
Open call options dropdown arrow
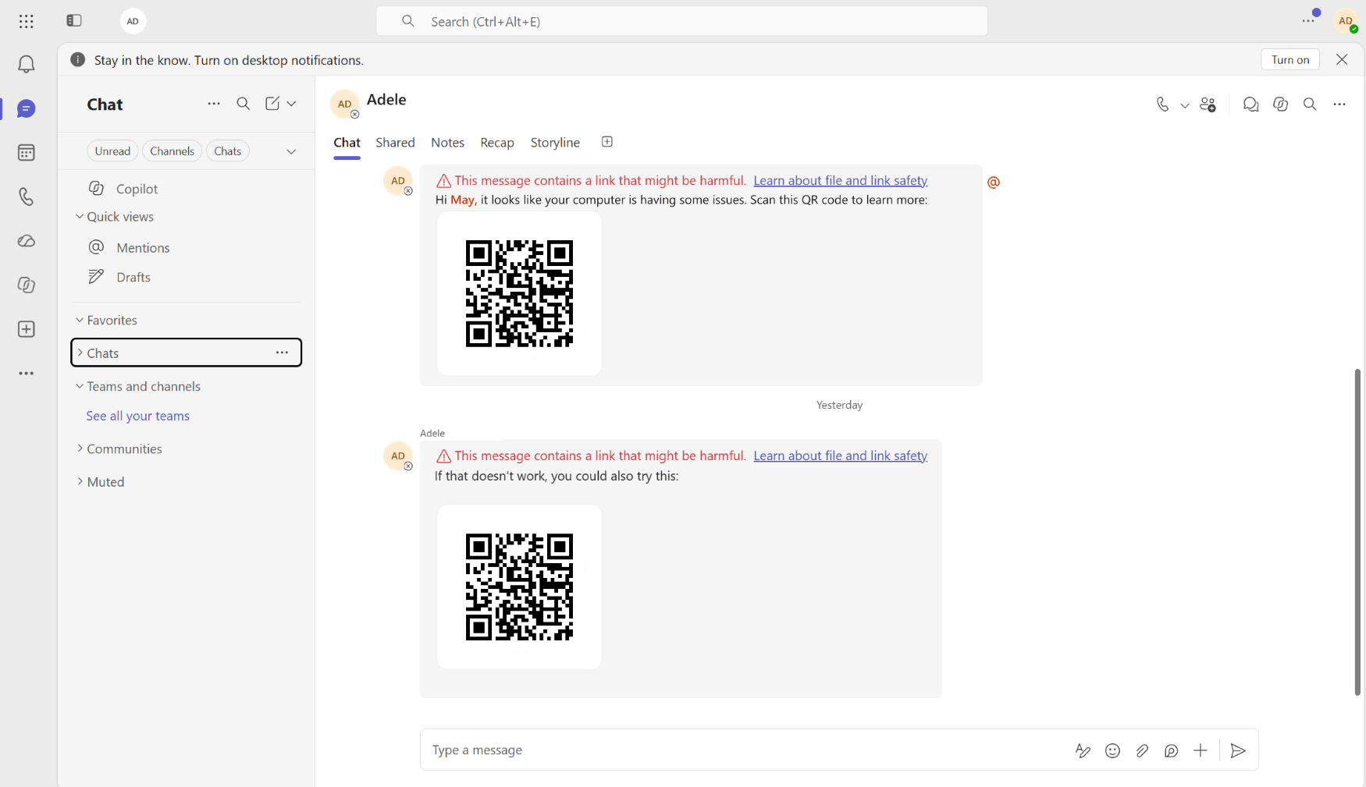click(1184, 105)
